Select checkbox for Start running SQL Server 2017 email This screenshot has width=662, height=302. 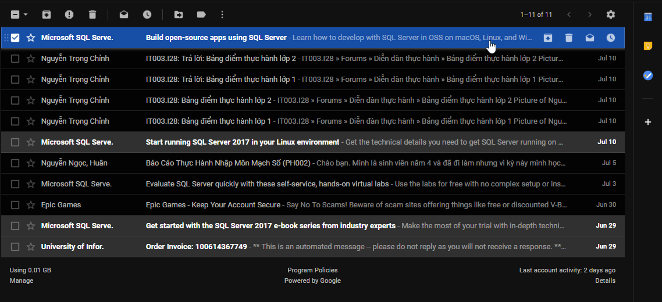point(15,142)
